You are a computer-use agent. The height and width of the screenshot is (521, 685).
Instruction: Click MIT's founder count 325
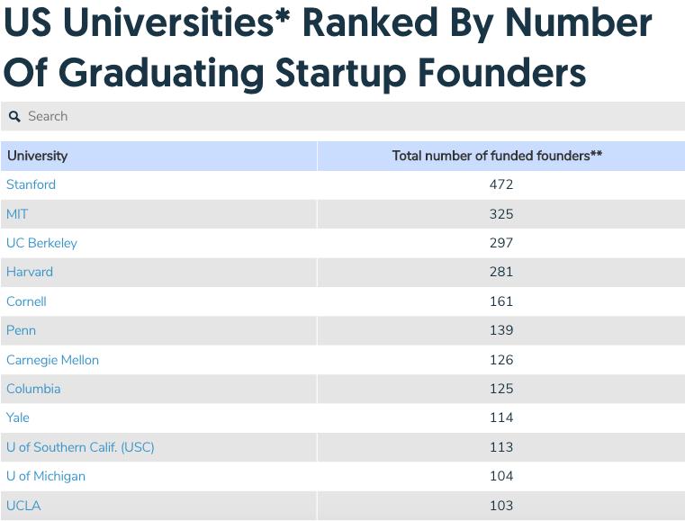[501, 214]
